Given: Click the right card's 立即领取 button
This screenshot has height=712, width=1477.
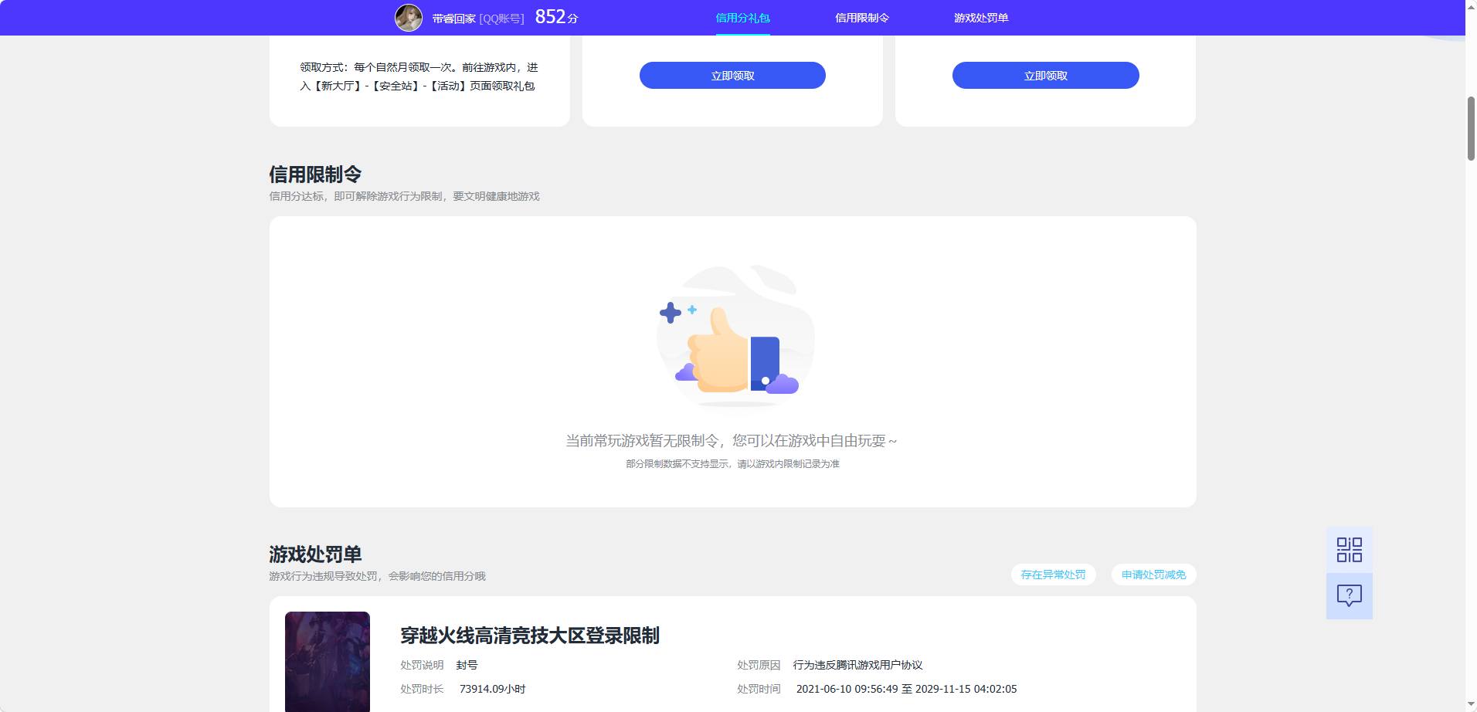Looking at the screenshot, I should tap(1045, 76).
